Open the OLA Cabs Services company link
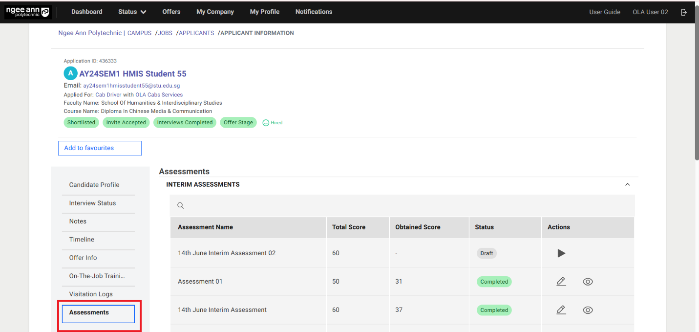 point(159,95)
